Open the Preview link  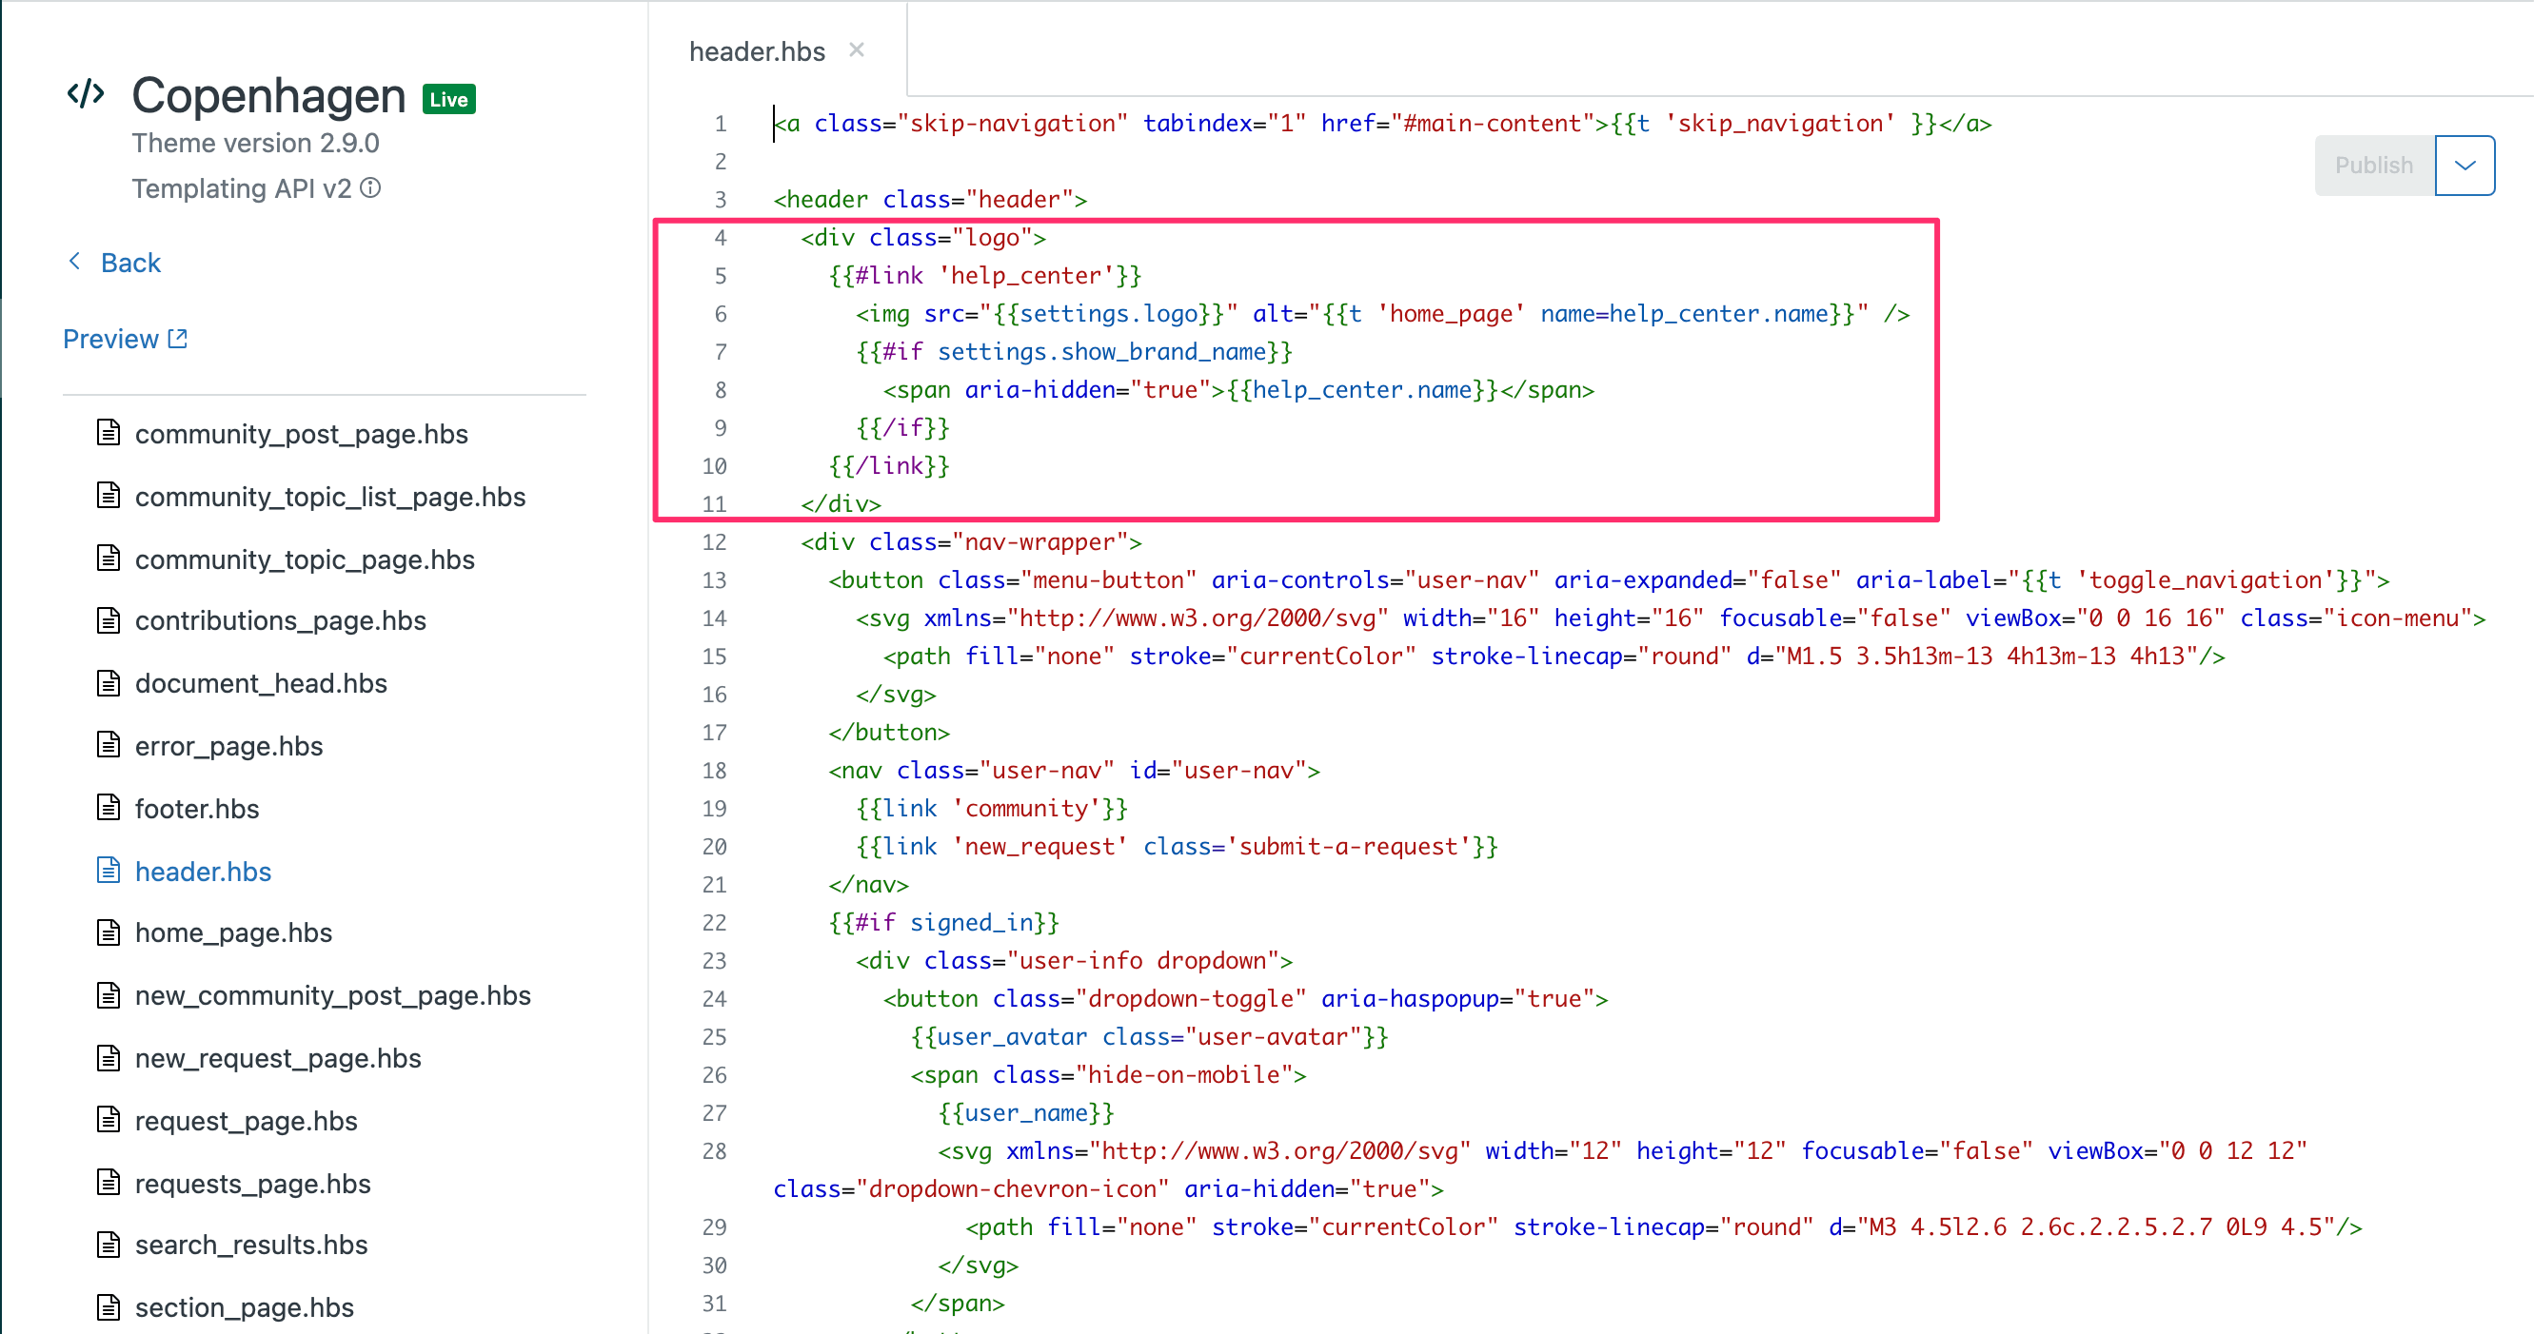point(110,339)
